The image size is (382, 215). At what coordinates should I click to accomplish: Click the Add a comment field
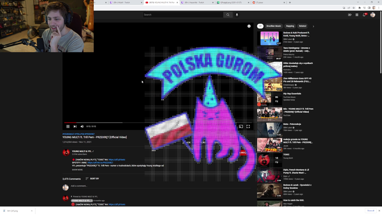[161, 186]
